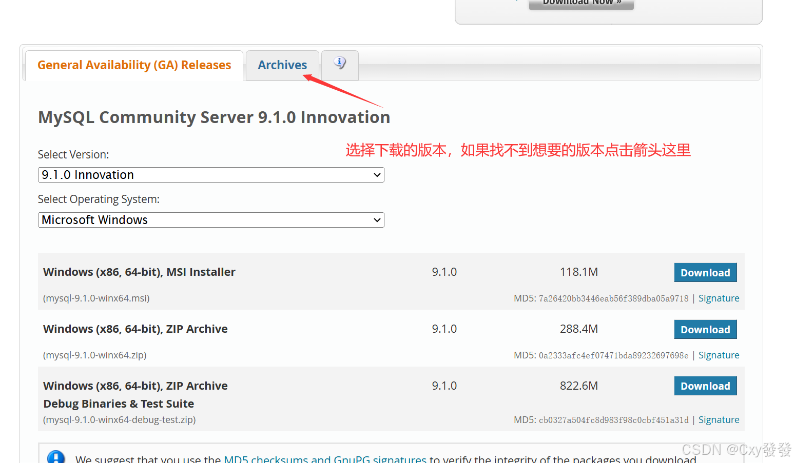Click the partially visible Download Now button
794x463 pixels.
pyautogui.click(x=582, y=4)
